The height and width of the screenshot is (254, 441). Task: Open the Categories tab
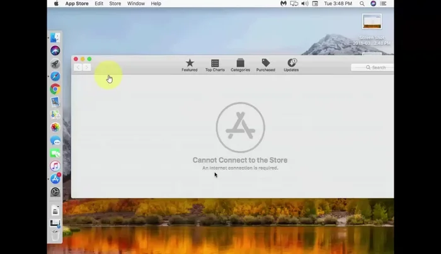coord(240,66)
